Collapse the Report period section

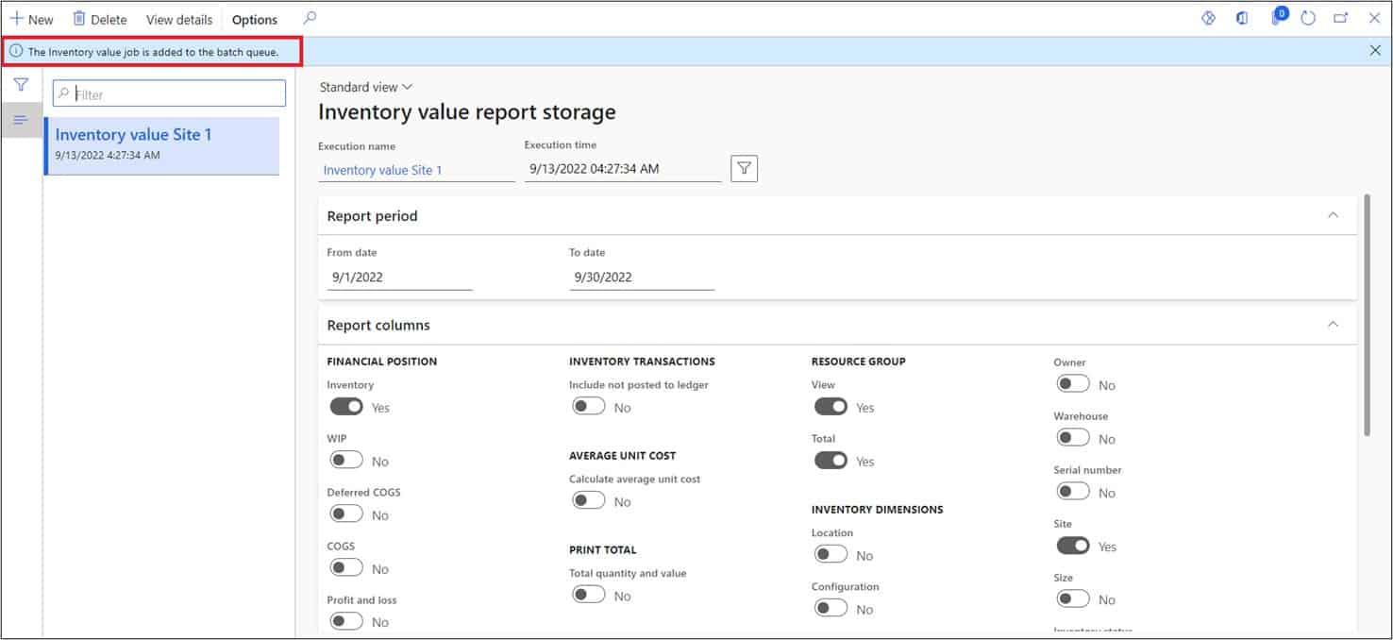point(1333,214)
